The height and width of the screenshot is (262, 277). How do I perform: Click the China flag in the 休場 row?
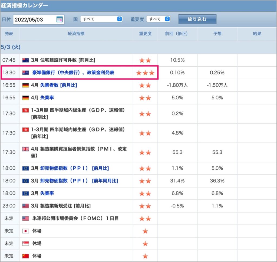[x=25, y=256]
